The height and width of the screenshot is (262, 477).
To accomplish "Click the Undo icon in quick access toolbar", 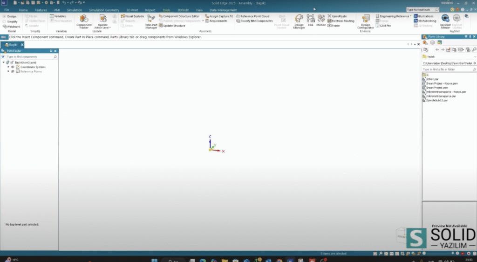I will (64, 3).
